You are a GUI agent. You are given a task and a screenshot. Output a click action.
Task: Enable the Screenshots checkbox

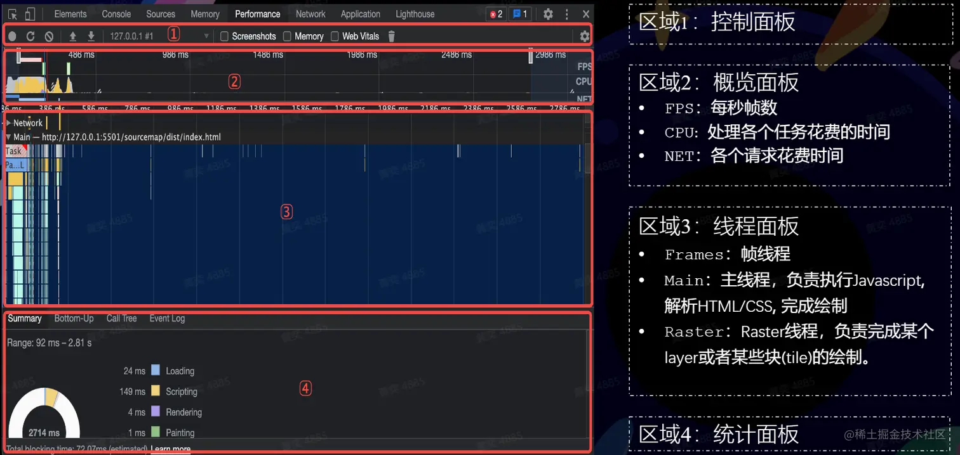224,36
